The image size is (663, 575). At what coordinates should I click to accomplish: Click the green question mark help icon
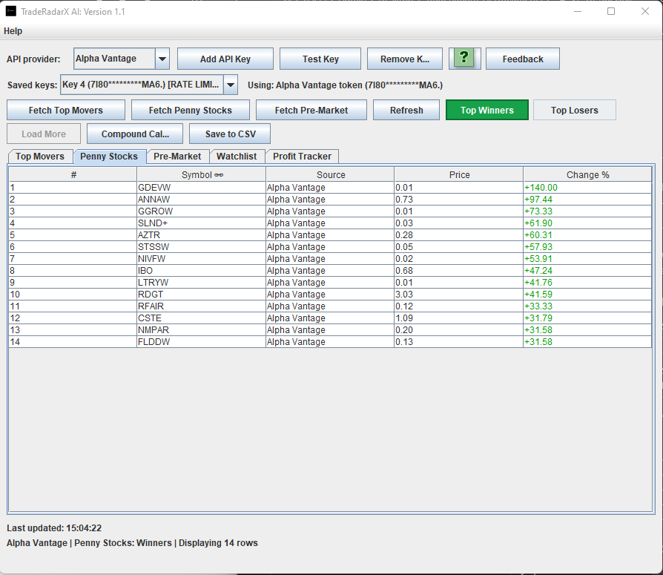click(464, 59)
